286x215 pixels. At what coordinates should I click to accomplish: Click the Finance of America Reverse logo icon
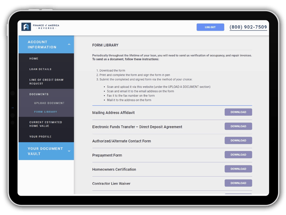click(x=26, y=27)
